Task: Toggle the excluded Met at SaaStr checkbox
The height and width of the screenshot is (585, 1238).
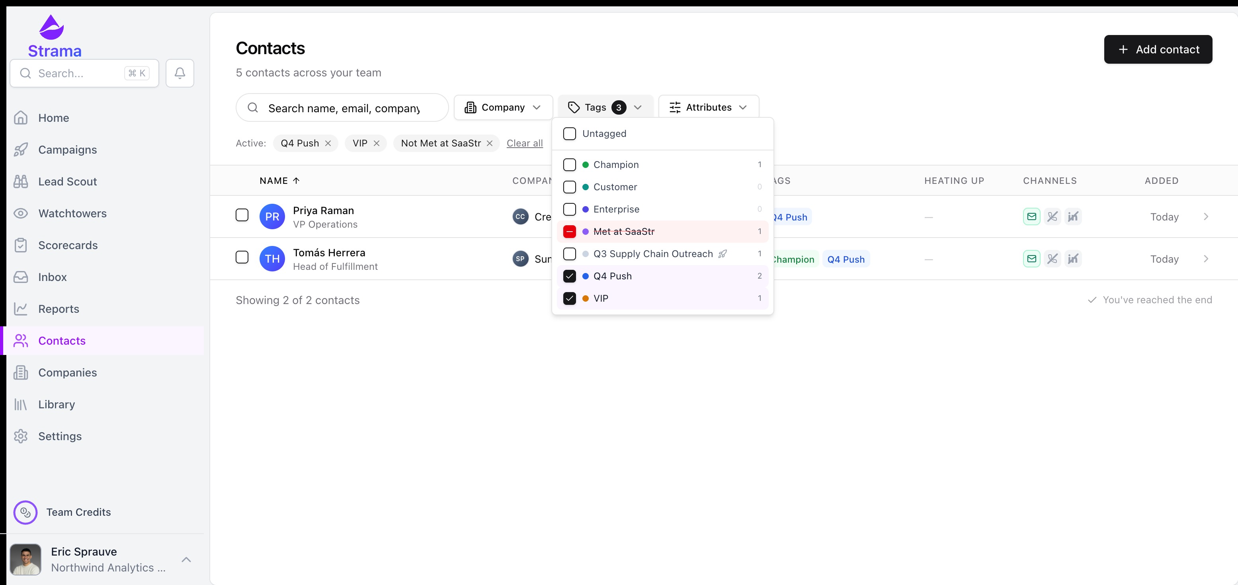Action: [x=569, y=232]
